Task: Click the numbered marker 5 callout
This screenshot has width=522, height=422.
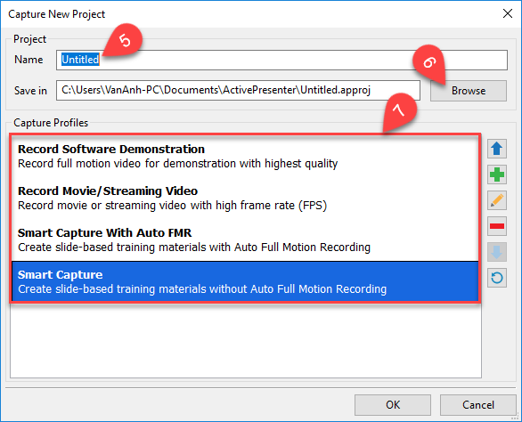Action: pyautogui.click(x=125, y=40)
